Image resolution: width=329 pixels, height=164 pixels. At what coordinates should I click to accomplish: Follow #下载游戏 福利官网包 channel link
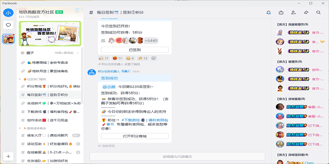pos(144,120)
